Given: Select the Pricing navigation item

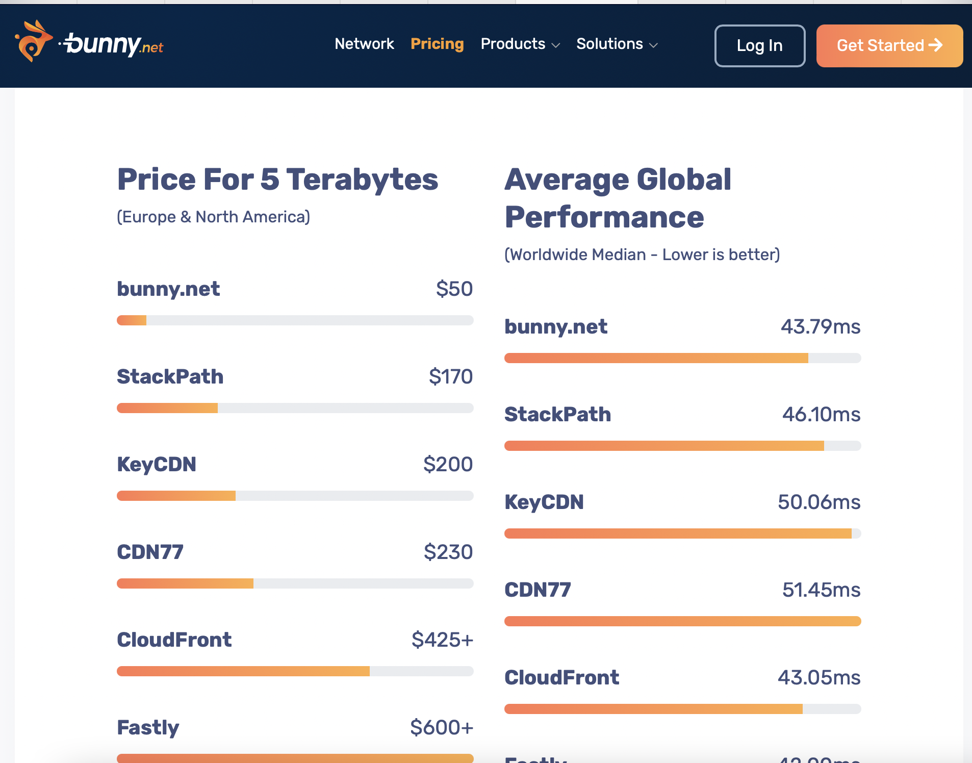Looking at the screenshot, I should (x=437, y=44).
